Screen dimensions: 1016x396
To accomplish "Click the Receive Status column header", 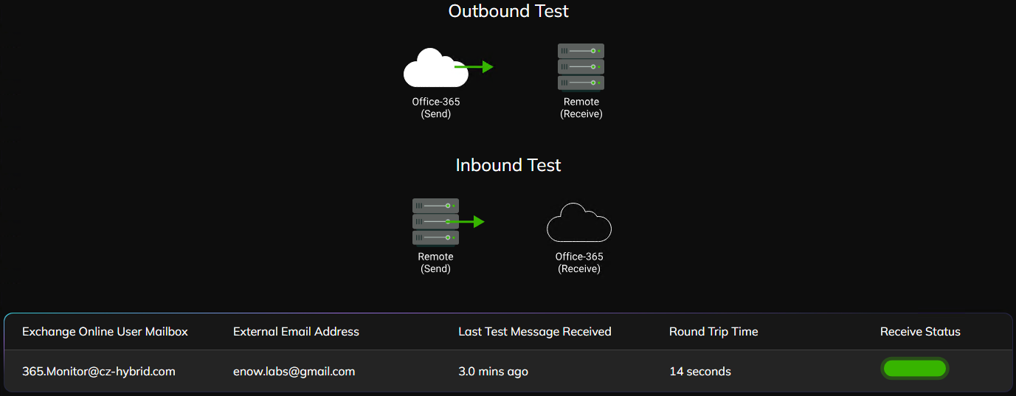I will click(920, 332).
